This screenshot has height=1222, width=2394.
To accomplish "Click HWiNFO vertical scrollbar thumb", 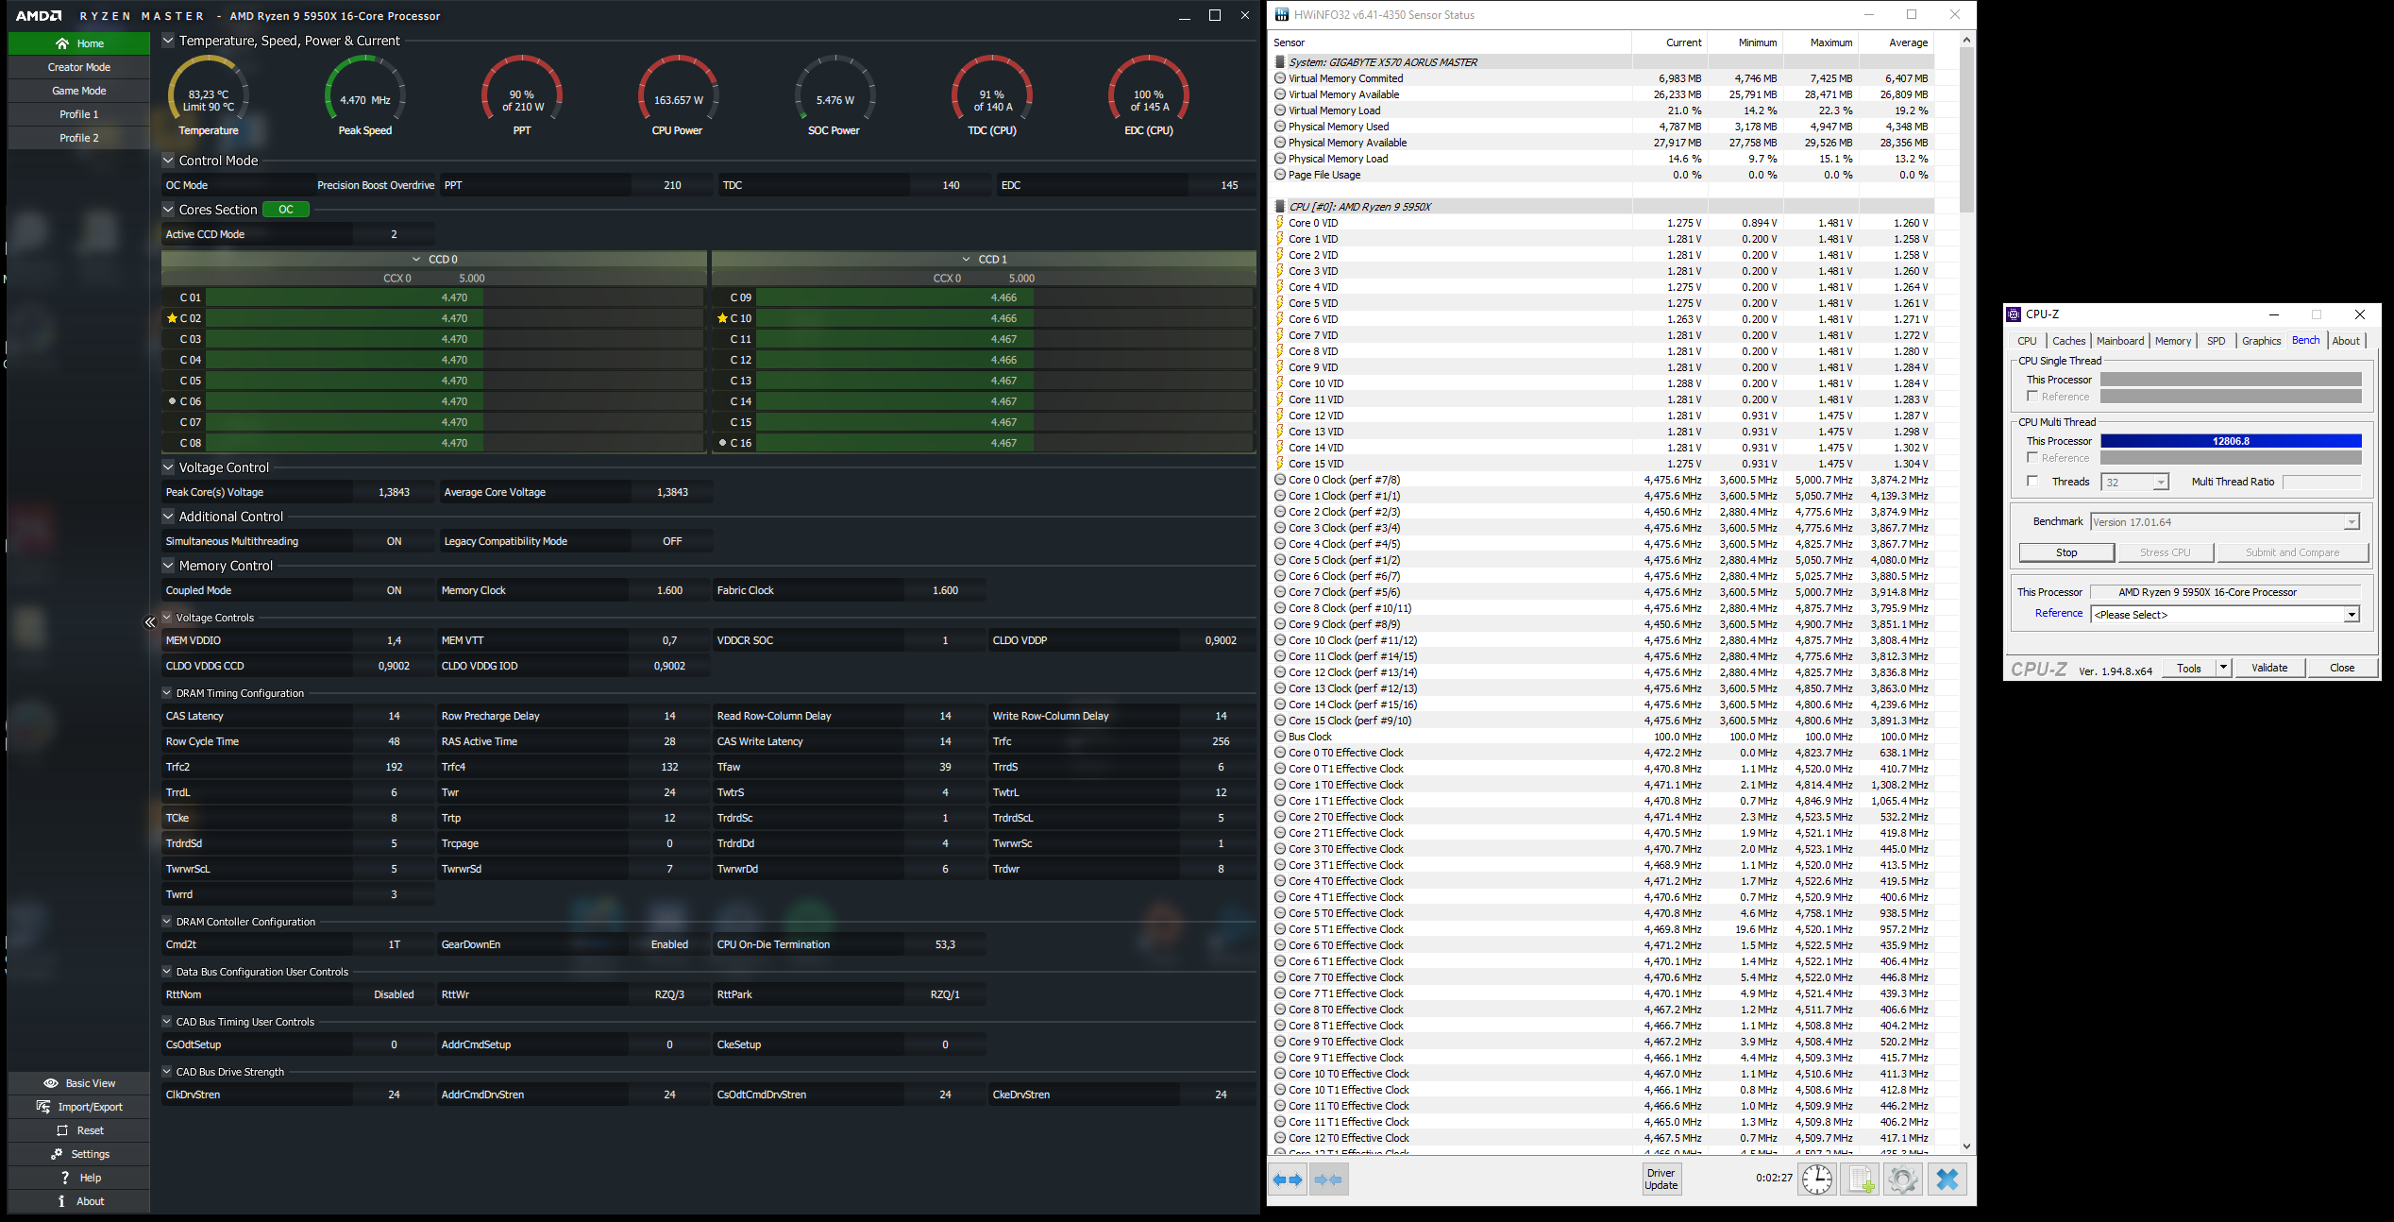I will 1966,130.
